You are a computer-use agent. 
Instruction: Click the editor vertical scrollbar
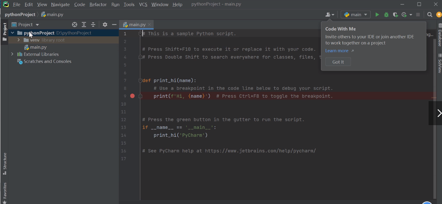[435, 103]
